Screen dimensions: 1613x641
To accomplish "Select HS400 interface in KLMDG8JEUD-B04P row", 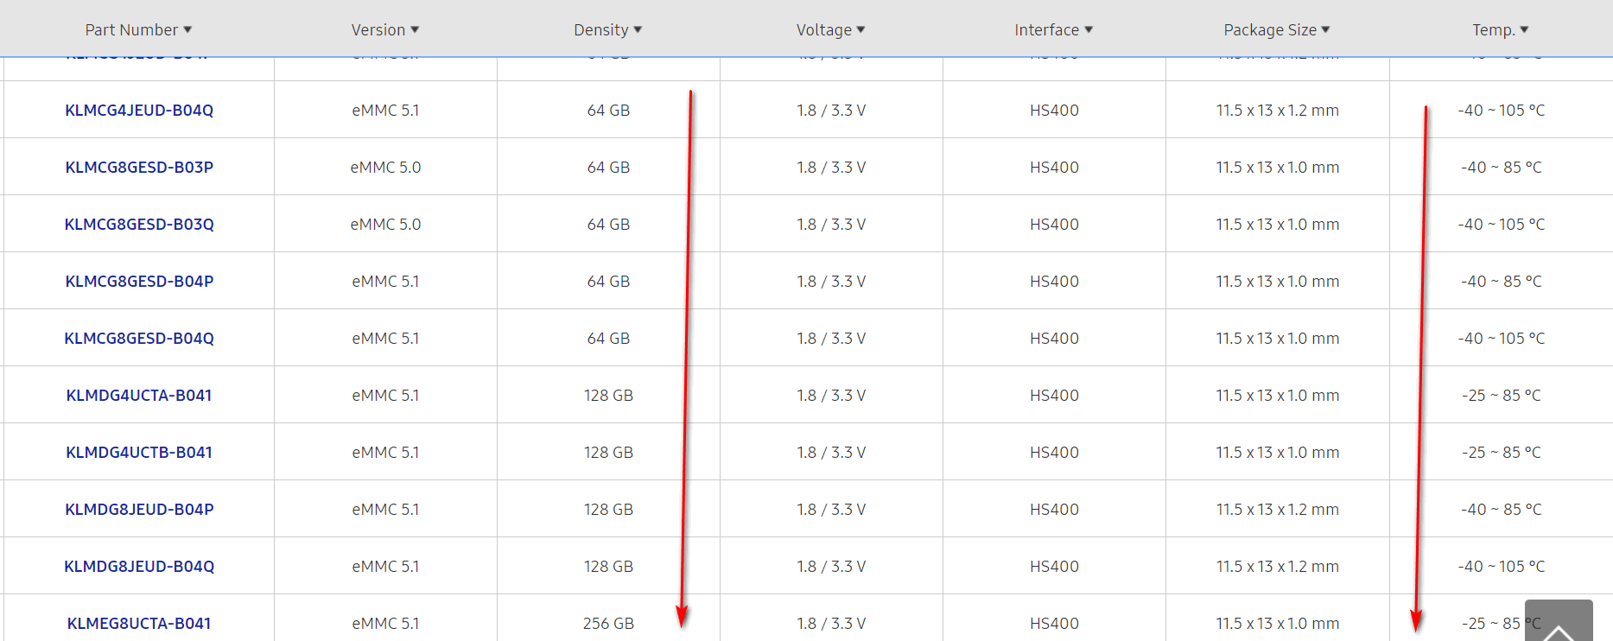I will coord(1054,510).
